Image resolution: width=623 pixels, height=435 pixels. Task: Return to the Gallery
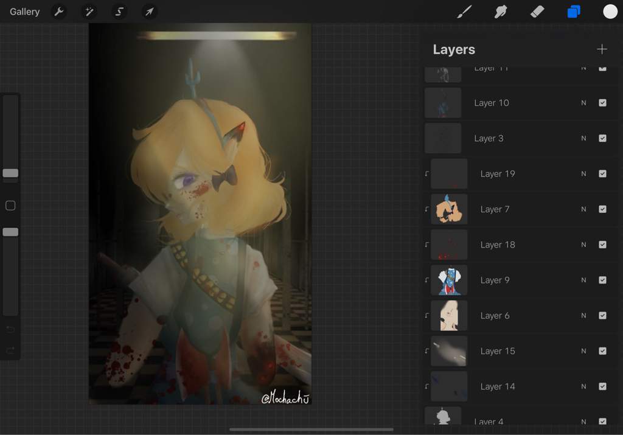tap(24, 12)
